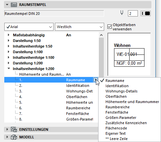Expand Darstellung 1:200 row
The height and width of the screenshot is (142, 161).
tap(9, 63)
